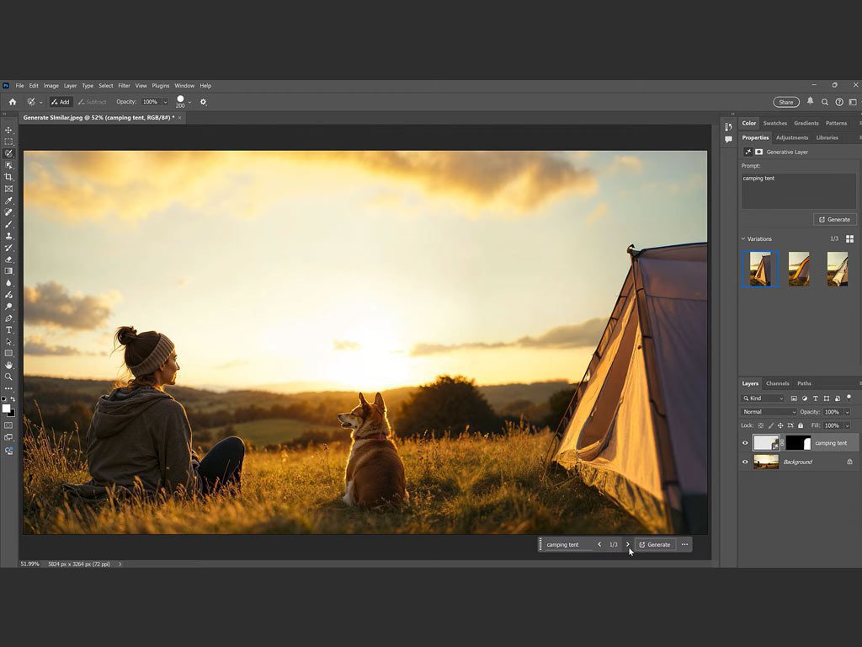Viewport: 862px width, 647px height.
Task: Open the Normal blend mode dropdown
Action: click(768, 412)
